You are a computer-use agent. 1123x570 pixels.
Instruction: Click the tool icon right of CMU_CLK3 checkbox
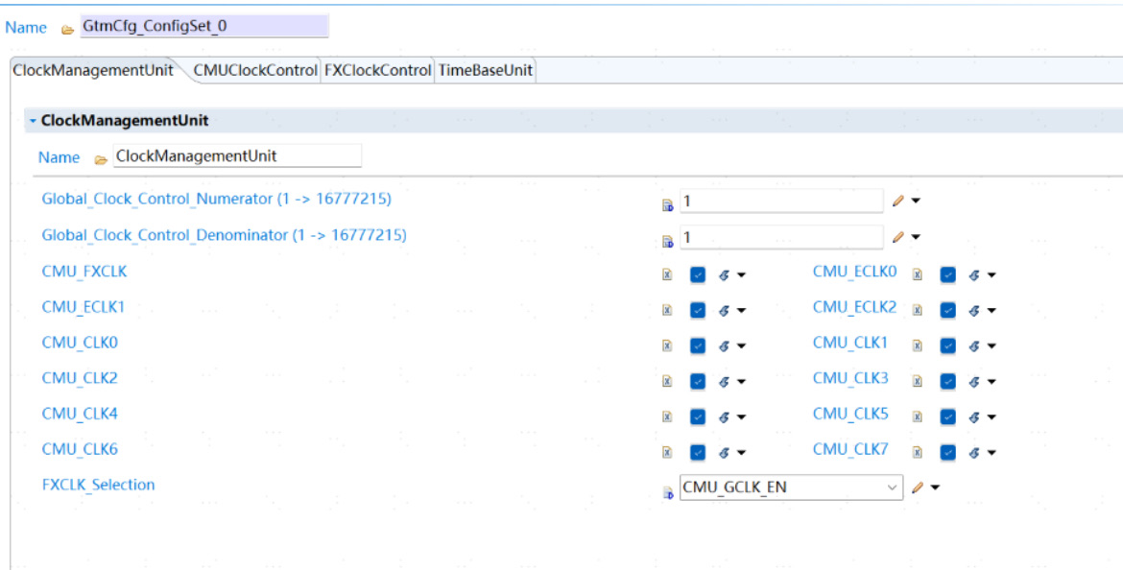973,382
